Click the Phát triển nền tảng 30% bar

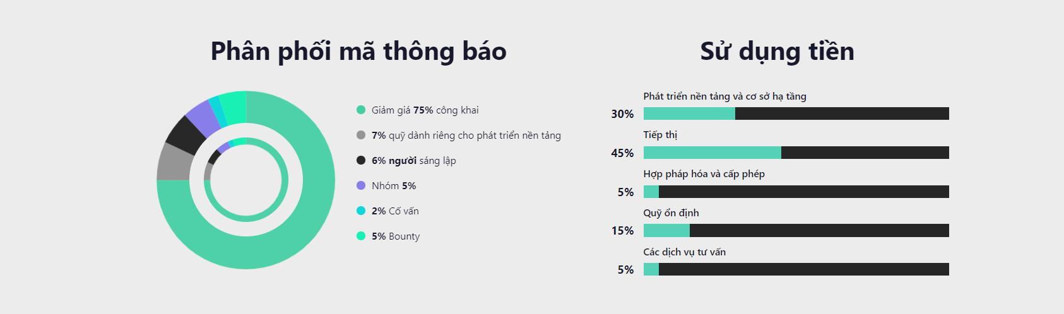[796, 113]
